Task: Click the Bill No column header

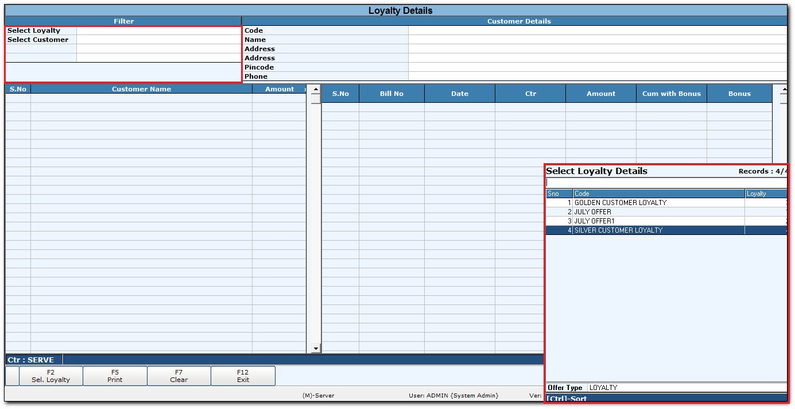Action: pos(391,94)
